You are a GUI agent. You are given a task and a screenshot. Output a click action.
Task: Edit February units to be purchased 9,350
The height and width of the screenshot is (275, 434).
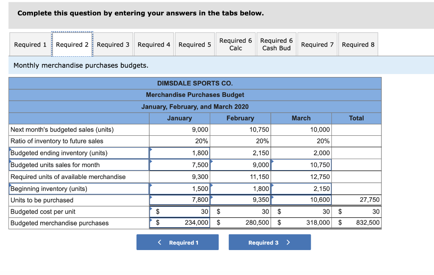point(240,200)
